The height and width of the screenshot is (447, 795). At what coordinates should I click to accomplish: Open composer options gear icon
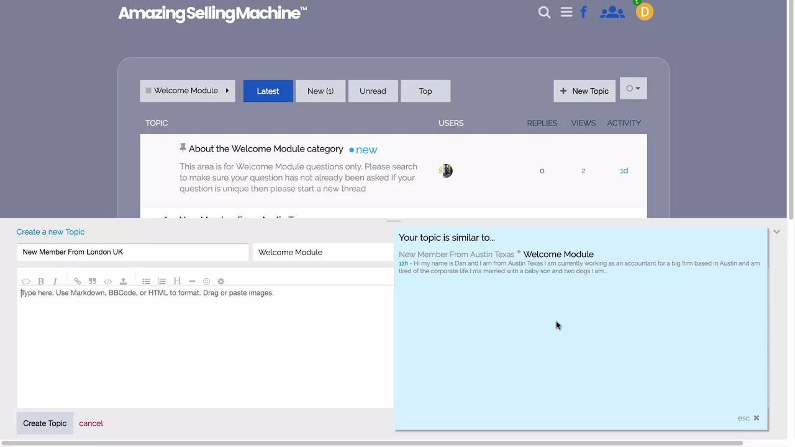[220, 281]
